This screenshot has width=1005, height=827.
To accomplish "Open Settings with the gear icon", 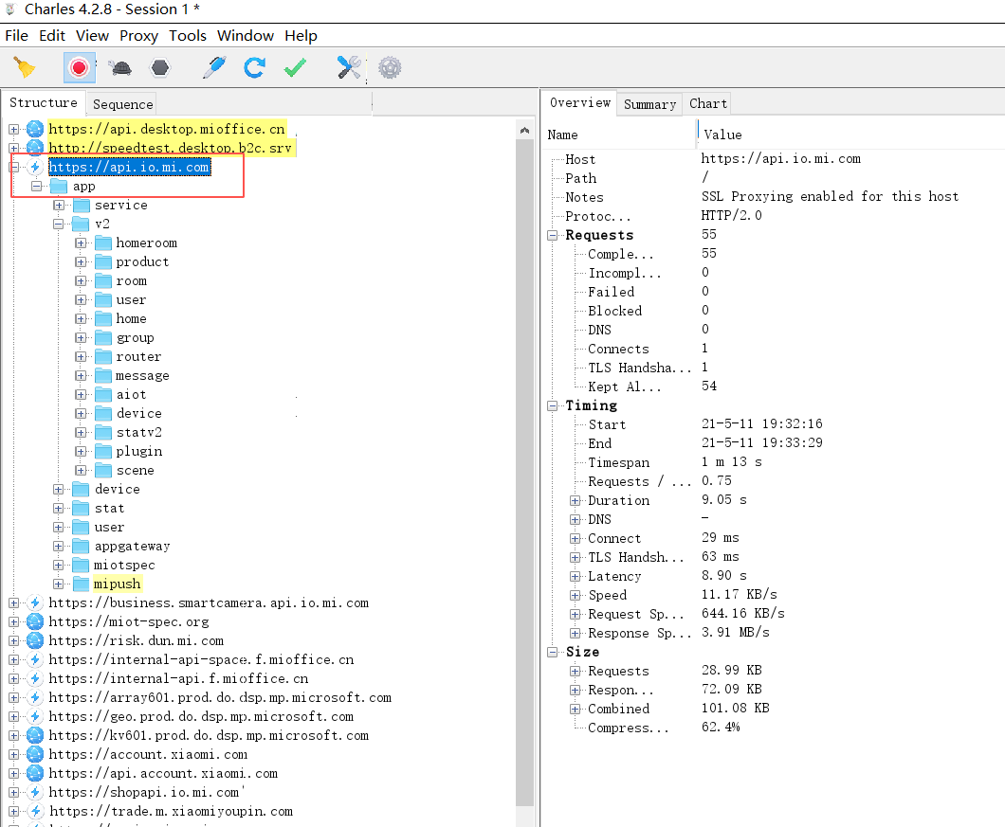I will point(390,67).
